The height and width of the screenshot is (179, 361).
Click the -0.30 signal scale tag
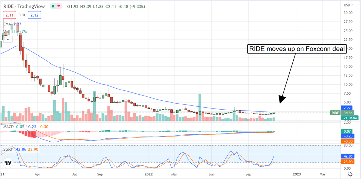pos(348,141)
